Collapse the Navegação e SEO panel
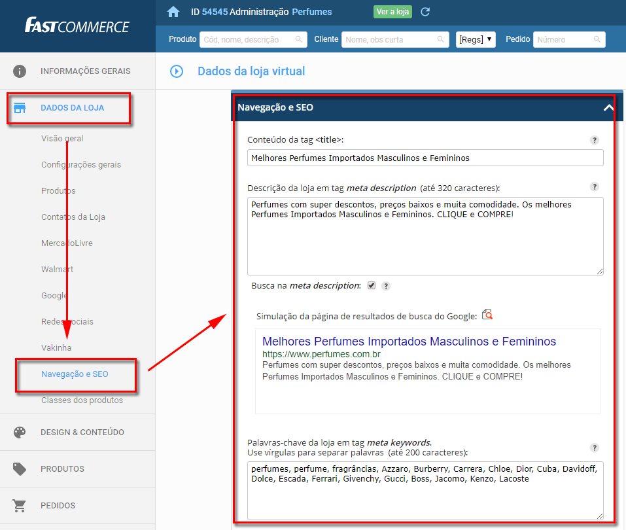Viewport: 626px width, 530px height. pyautogui.click(x=608, y=107)
